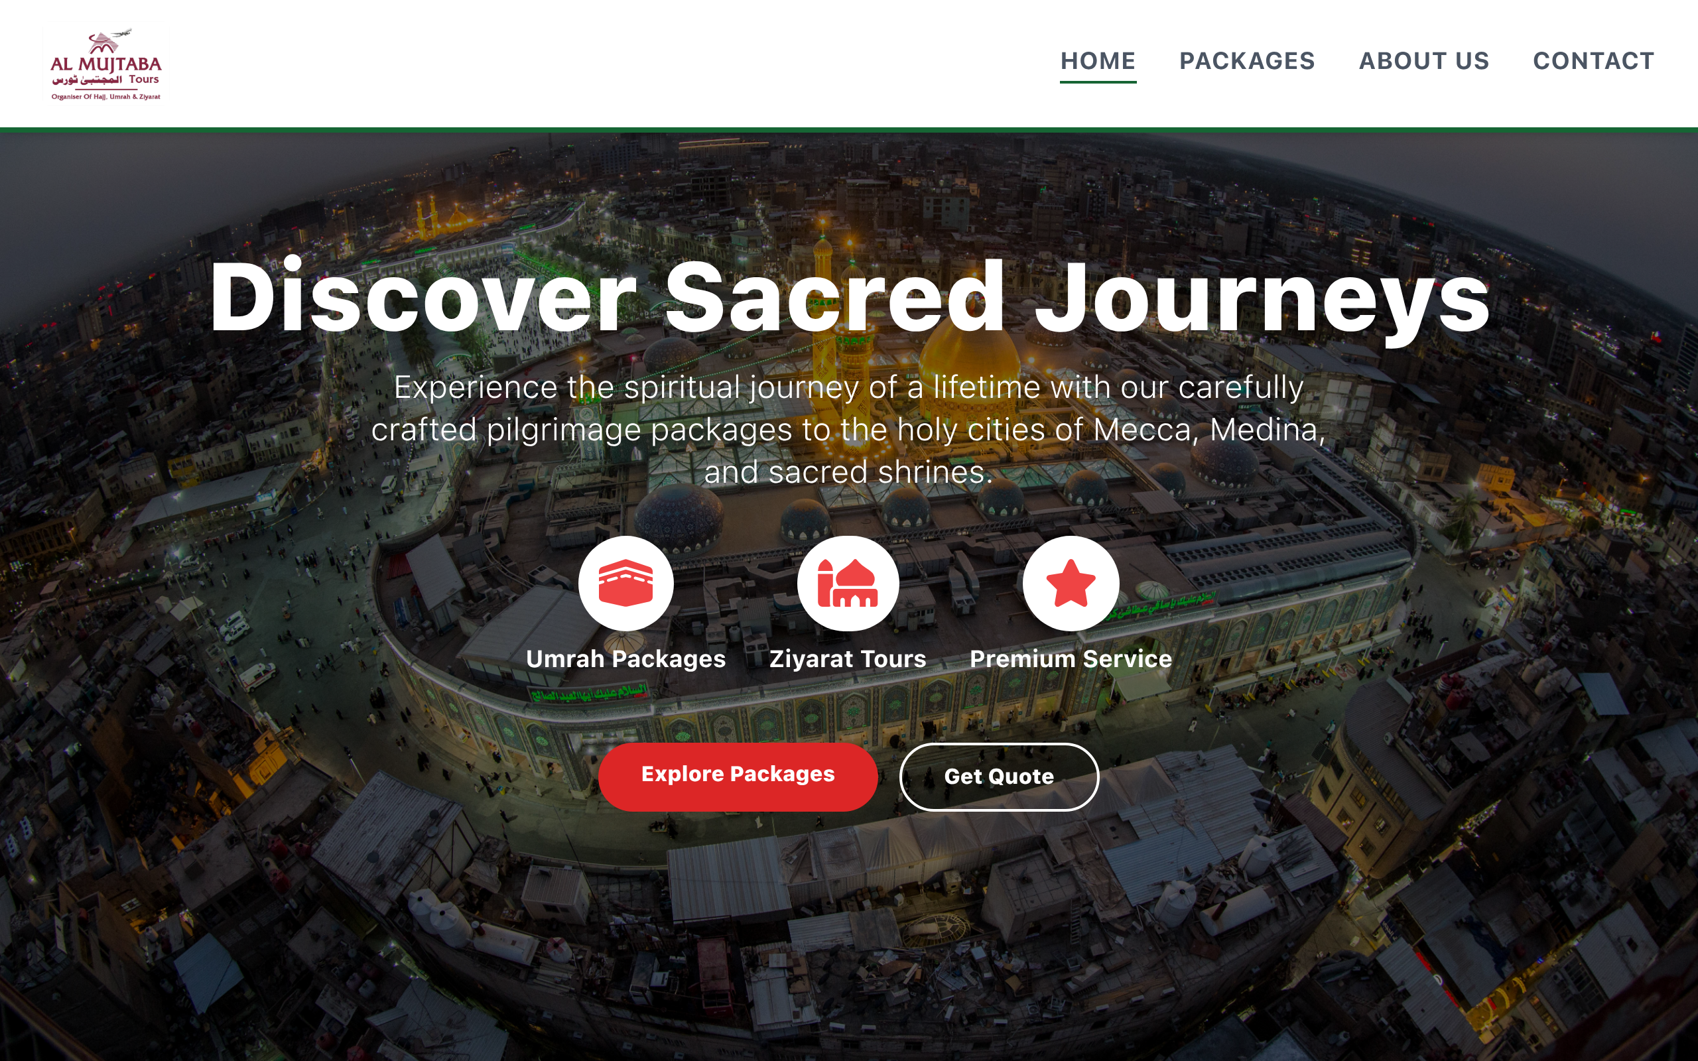Select the Ziyarat Tours label
Image resolution: width=1698 pixels, height=1061 pixels.
[848, 658]
